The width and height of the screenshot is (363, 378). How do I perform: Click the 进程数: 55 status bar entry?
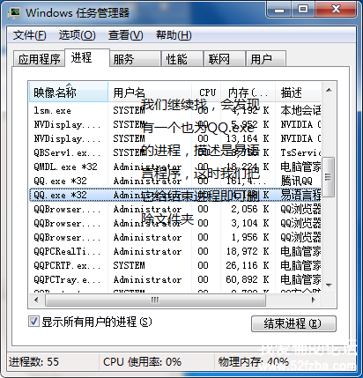click(x=33, y=362)
